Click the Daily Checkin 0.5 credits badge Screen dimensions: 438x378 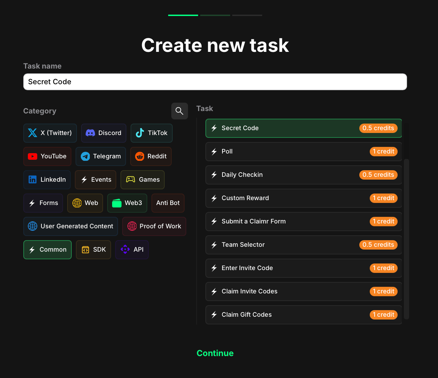(x=378, y=175)
